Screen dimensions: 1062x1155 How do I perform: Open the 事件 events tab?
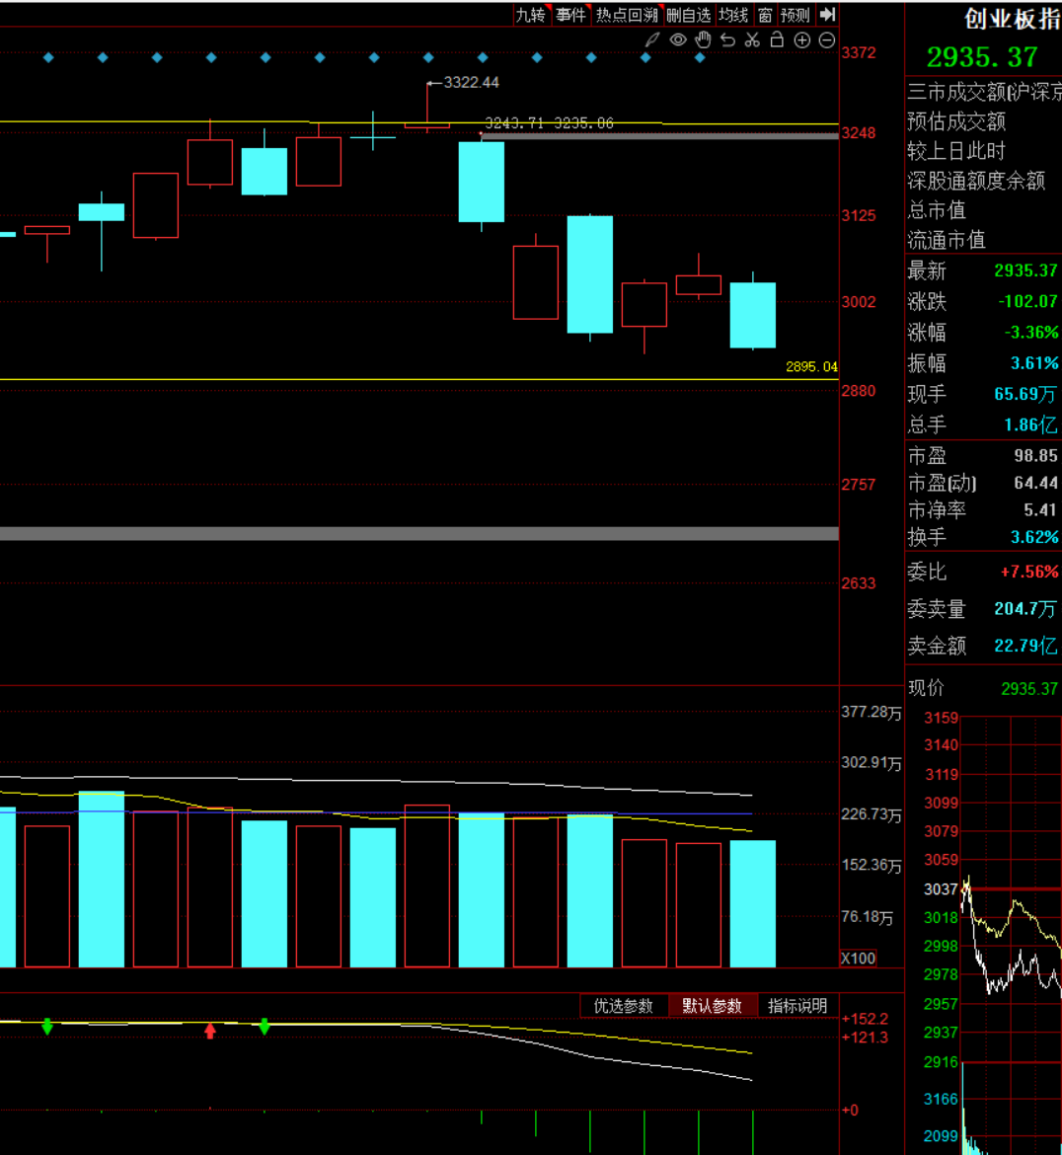pos(570,15)
